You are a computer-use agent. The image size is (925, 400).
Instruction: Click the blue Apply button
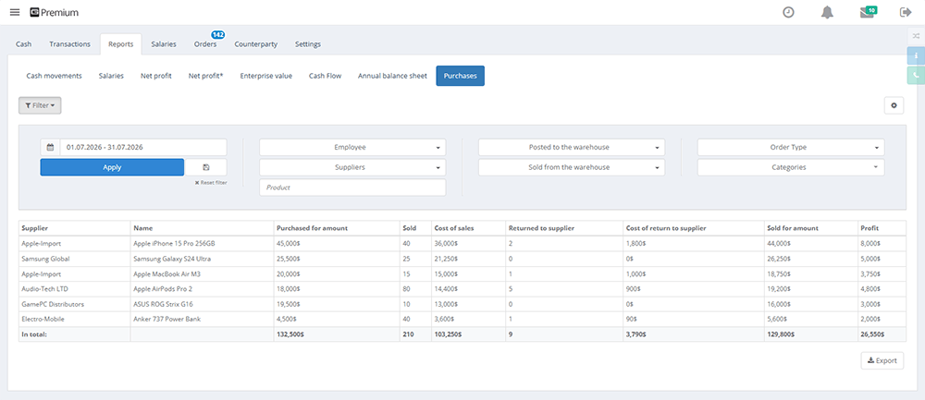pyautogui.click(x=112, y=167)
